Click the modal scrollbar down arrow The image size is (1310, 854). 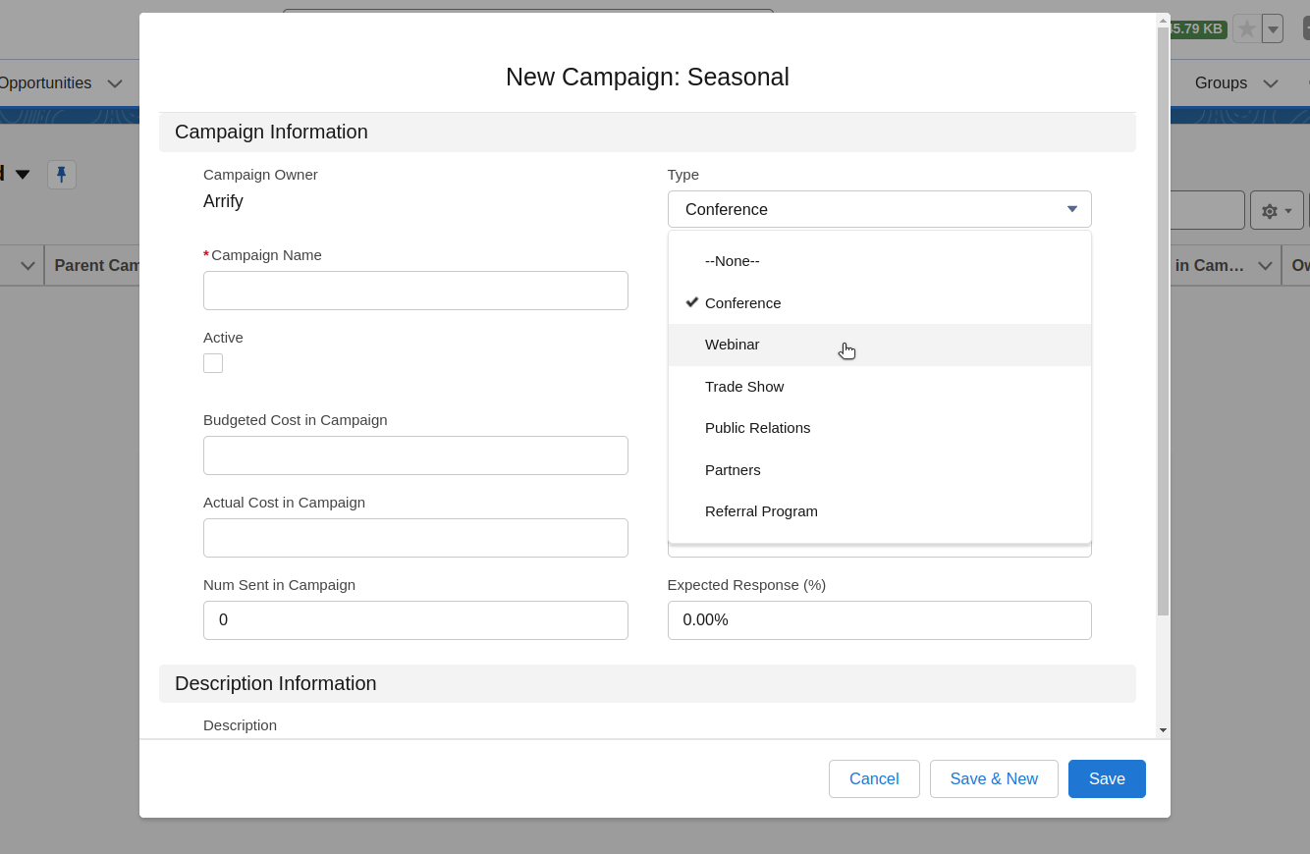pos(1163,730)
